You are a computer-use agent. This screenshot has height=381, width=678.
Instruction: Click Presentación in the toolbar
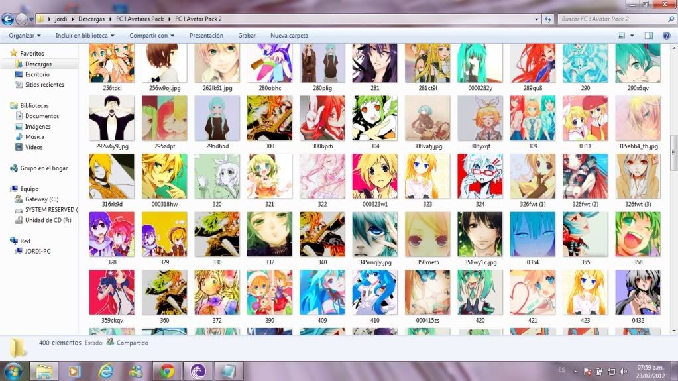pyautogui.click(x=206, y=36)
